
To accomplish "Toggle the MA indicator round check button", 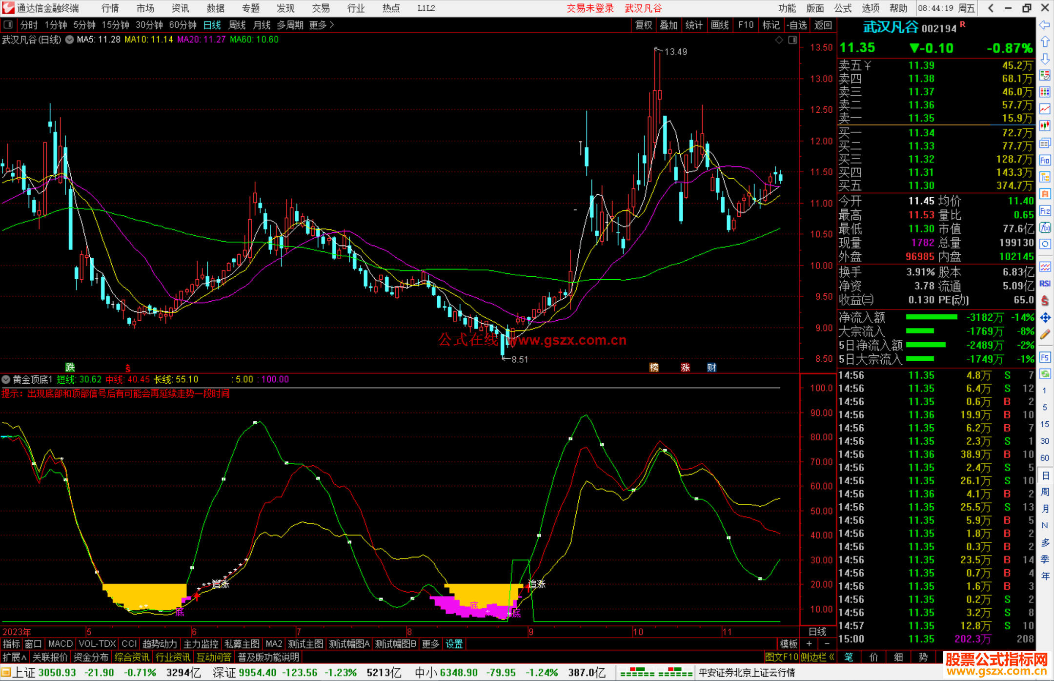I will 70,40.
